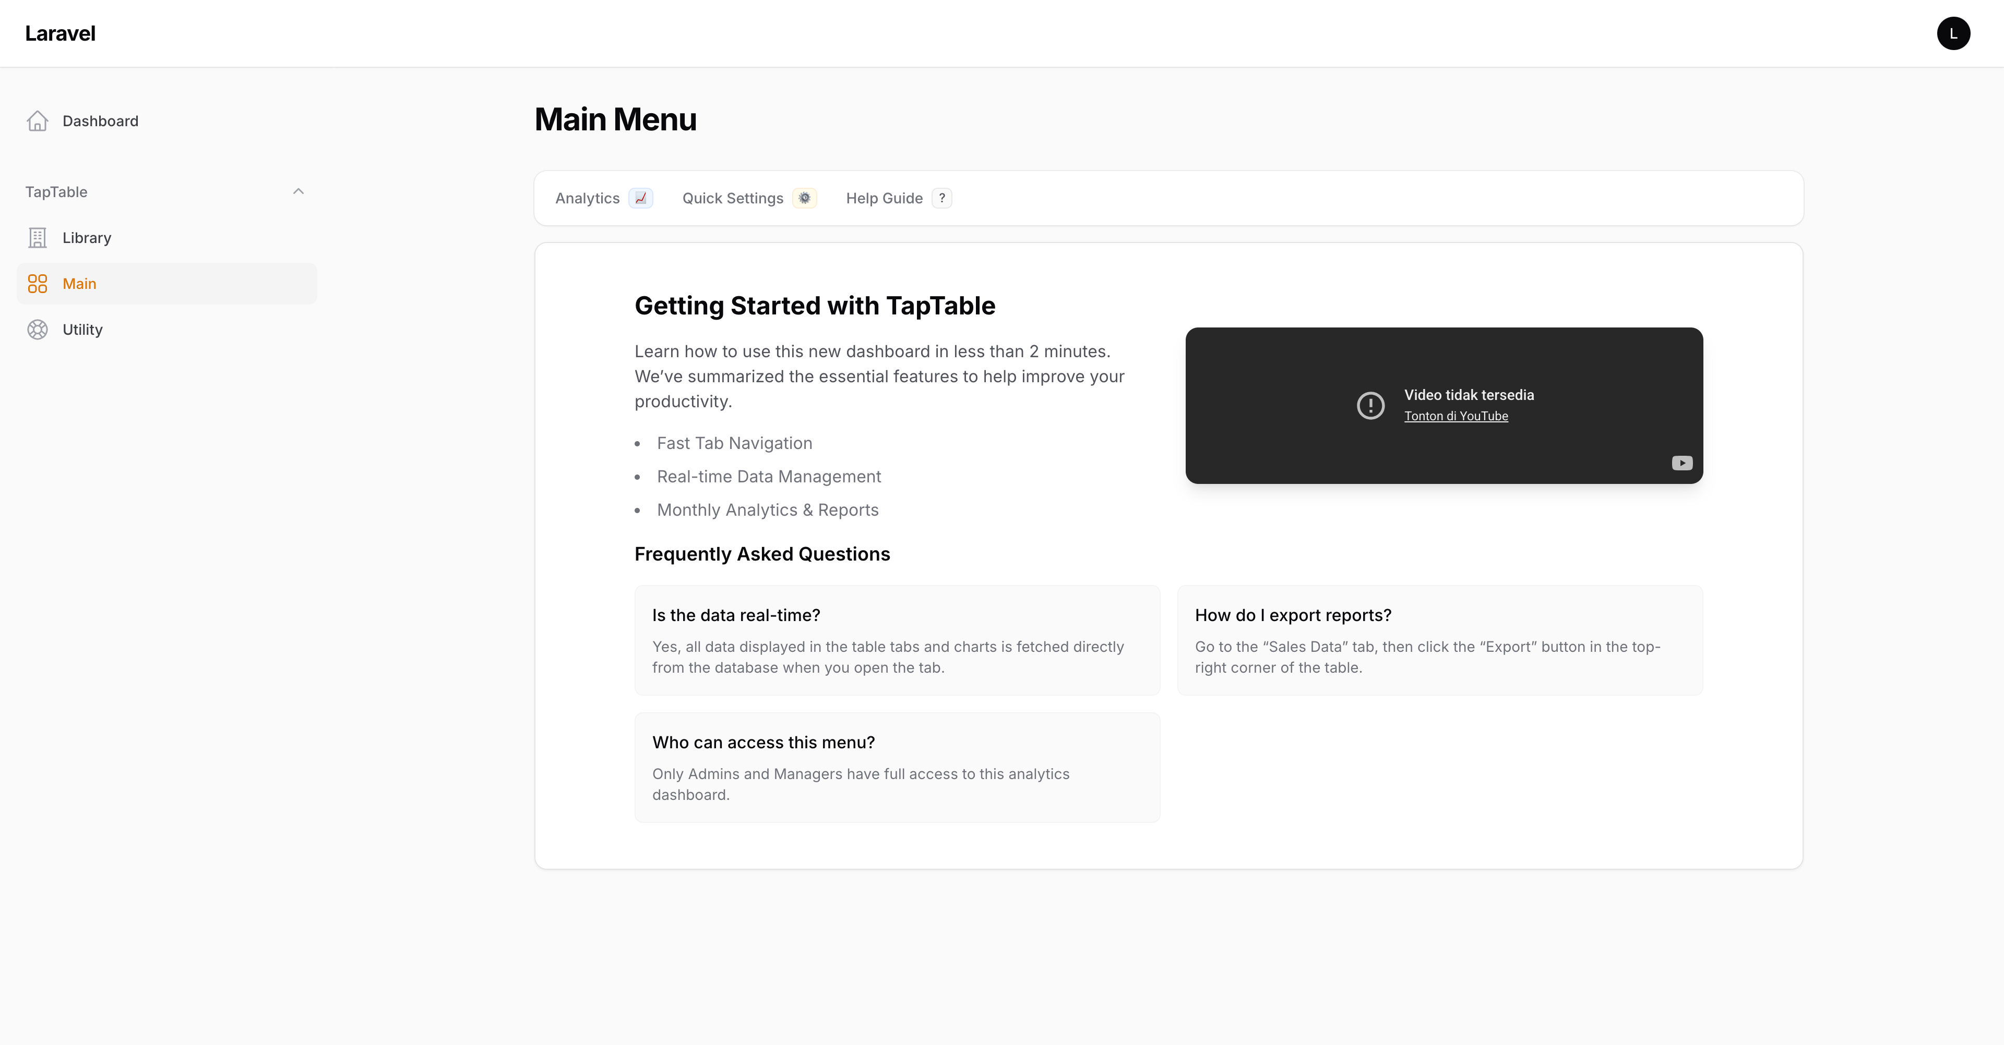This screenshot has width=2004, height=1045.
Task: Click the YouTube icon on the video player
Action: [1682, 463]
